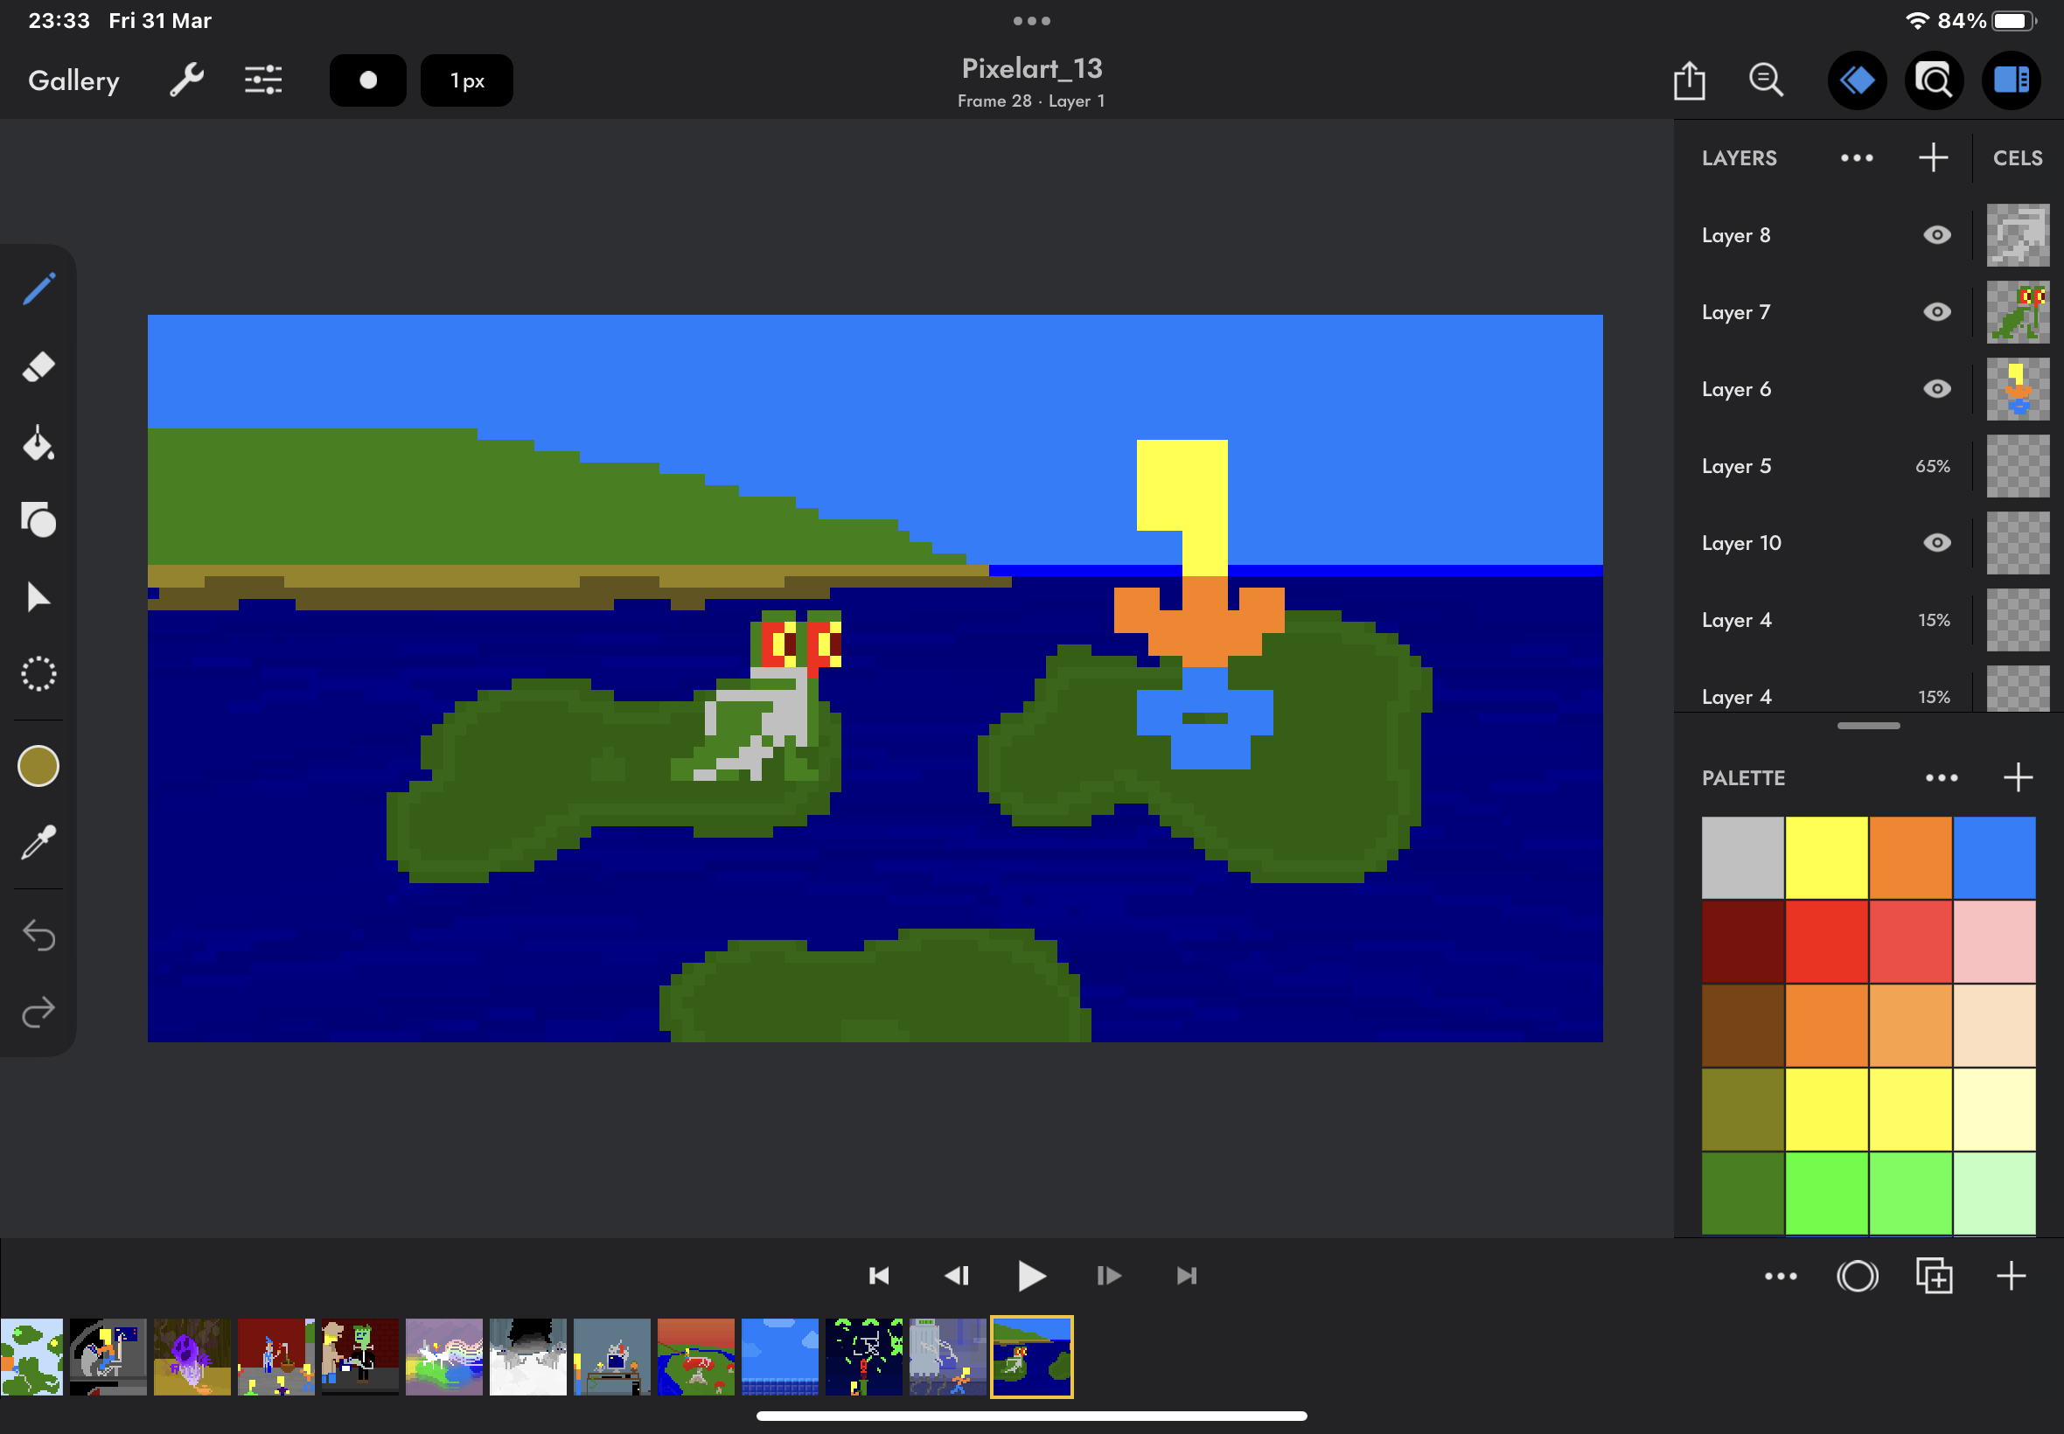Screen dimensions: 2064x1434
Task: Hide Layer 6 with the eye icon
Action: (x=1936, y=389)
